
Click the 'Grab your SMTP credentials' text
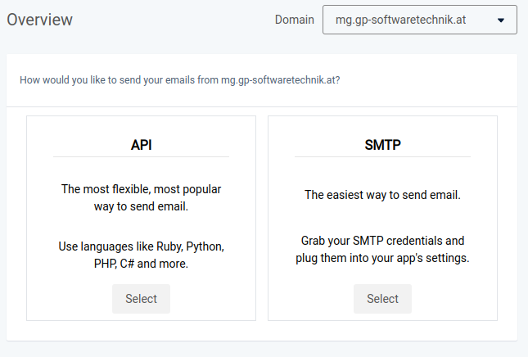click(382, 241)
